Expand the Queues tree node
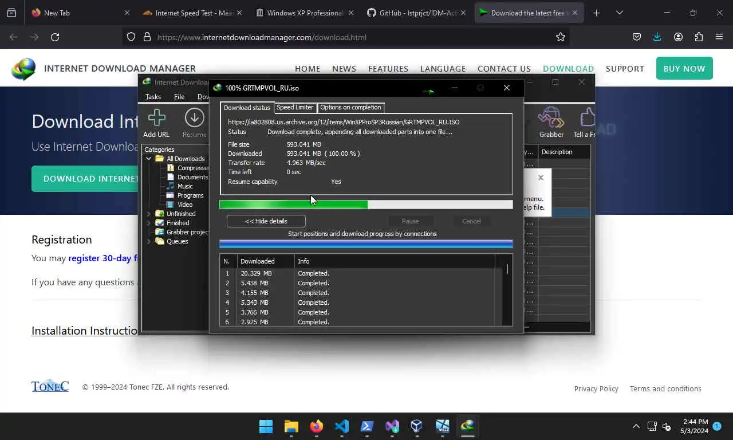 (x=148, y=241)
